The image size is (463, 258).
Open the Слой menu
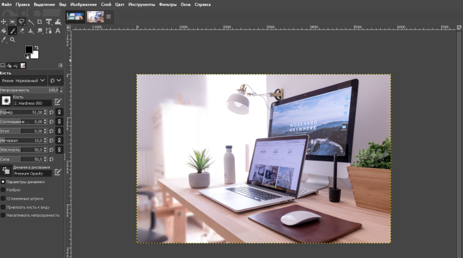[106, 4]
